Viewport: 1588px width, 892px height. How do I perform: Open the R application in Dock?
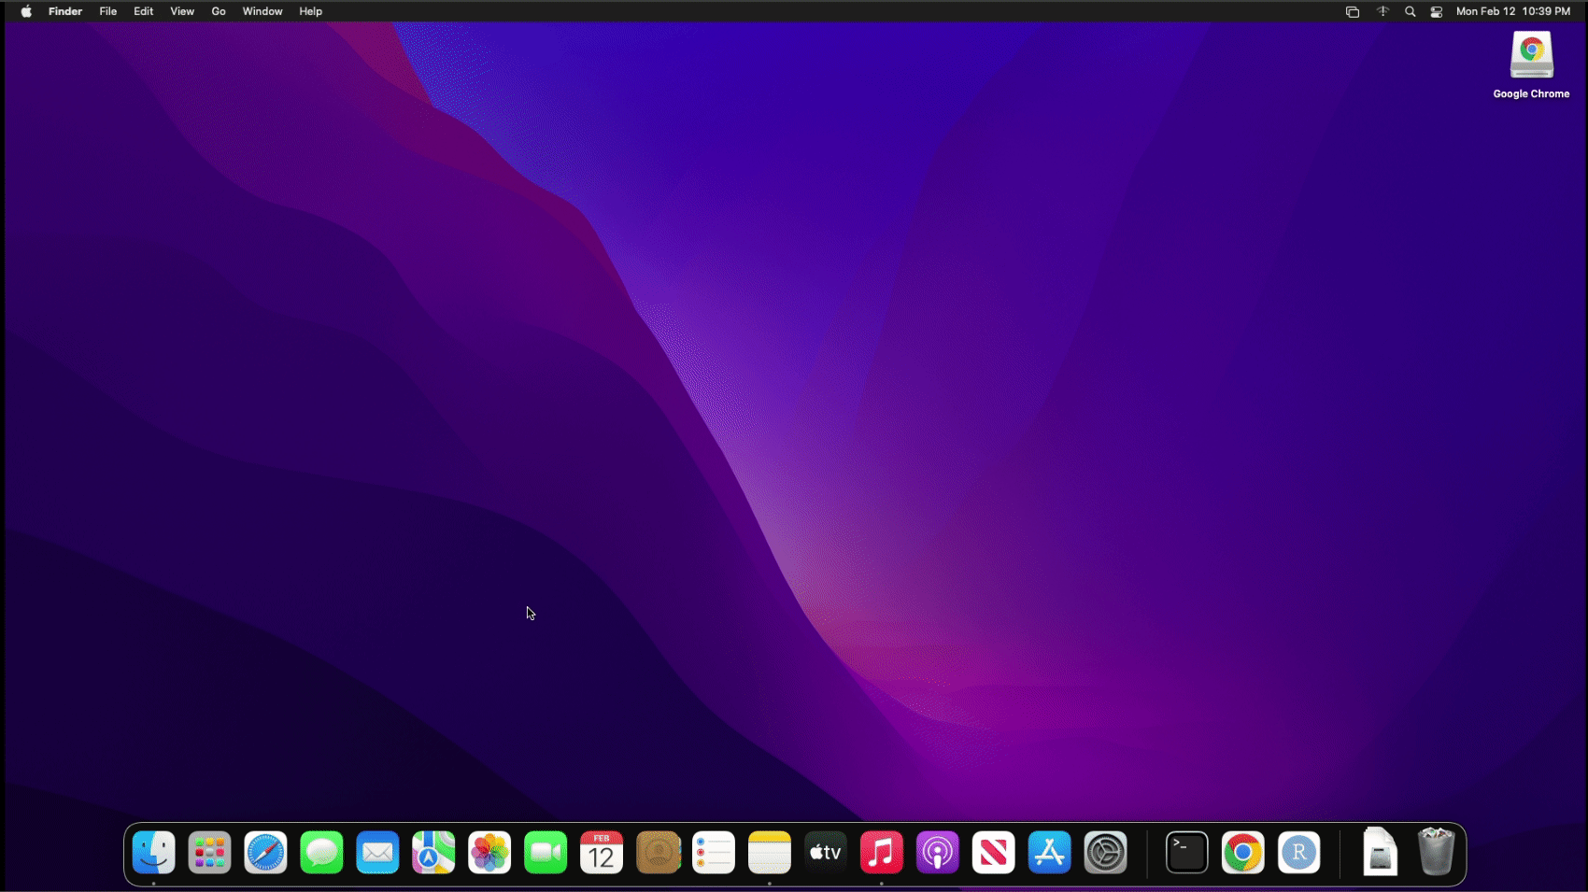(x=1298, y=852)
